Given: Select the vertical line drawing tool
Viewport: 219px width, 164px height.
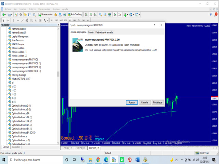Looking at the screenshot, I should (13, 20).
